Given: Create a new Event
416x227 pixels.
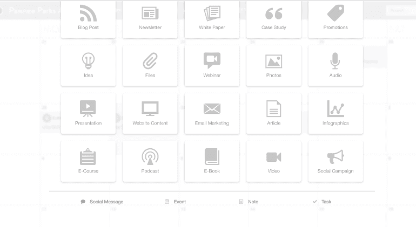Looking at the screenshot, I should pos(176,202).
